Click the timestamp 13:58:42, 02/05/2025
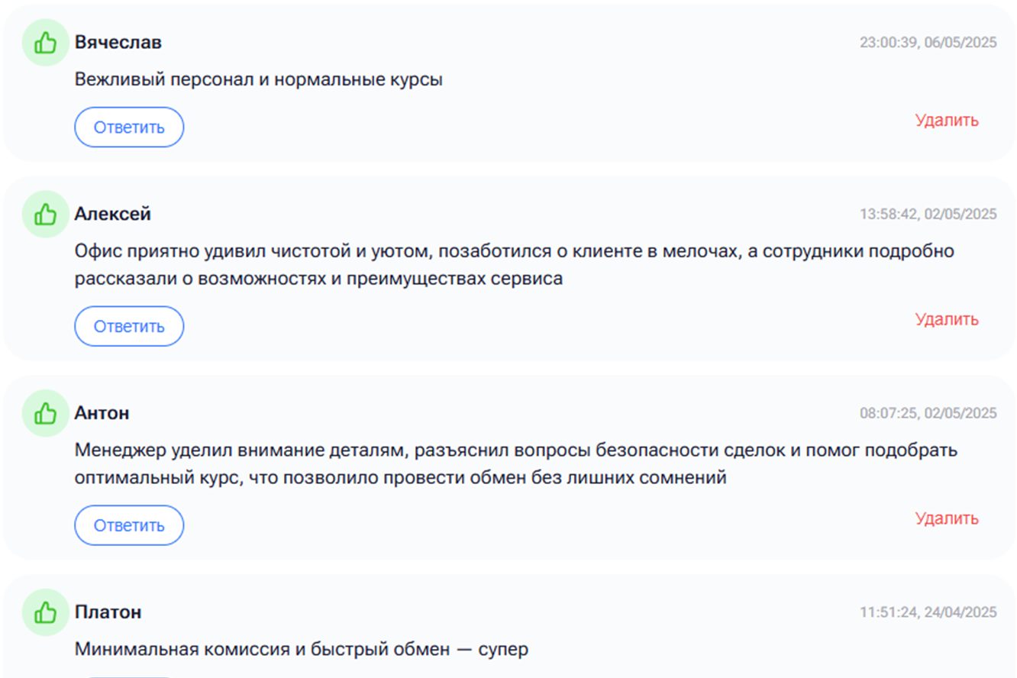This screenshot has width=1017, height=678. point(928,215)
